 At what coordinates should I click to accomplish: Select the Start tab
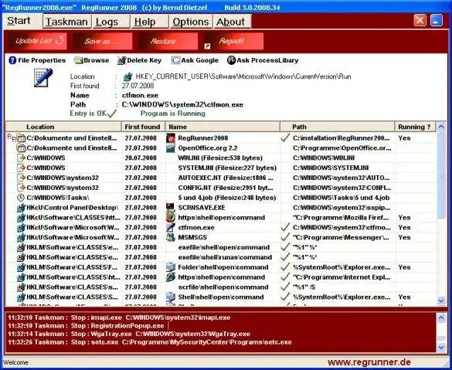pos(22,21)
